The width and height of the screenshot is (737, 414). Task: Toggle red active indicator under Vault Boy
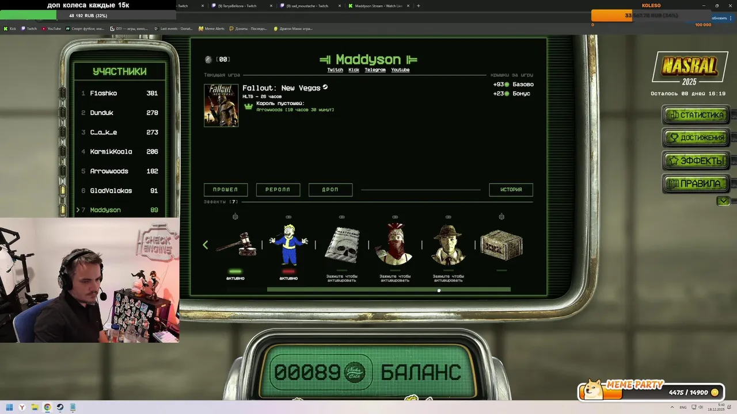[x=288, y=271]
